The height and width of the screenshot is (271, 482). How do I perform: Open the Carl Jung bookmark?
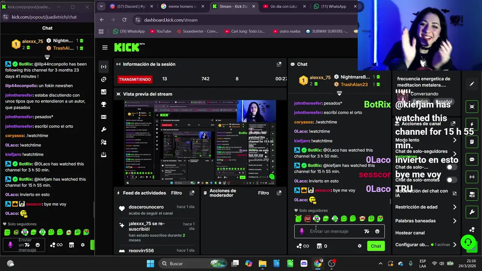244,31
